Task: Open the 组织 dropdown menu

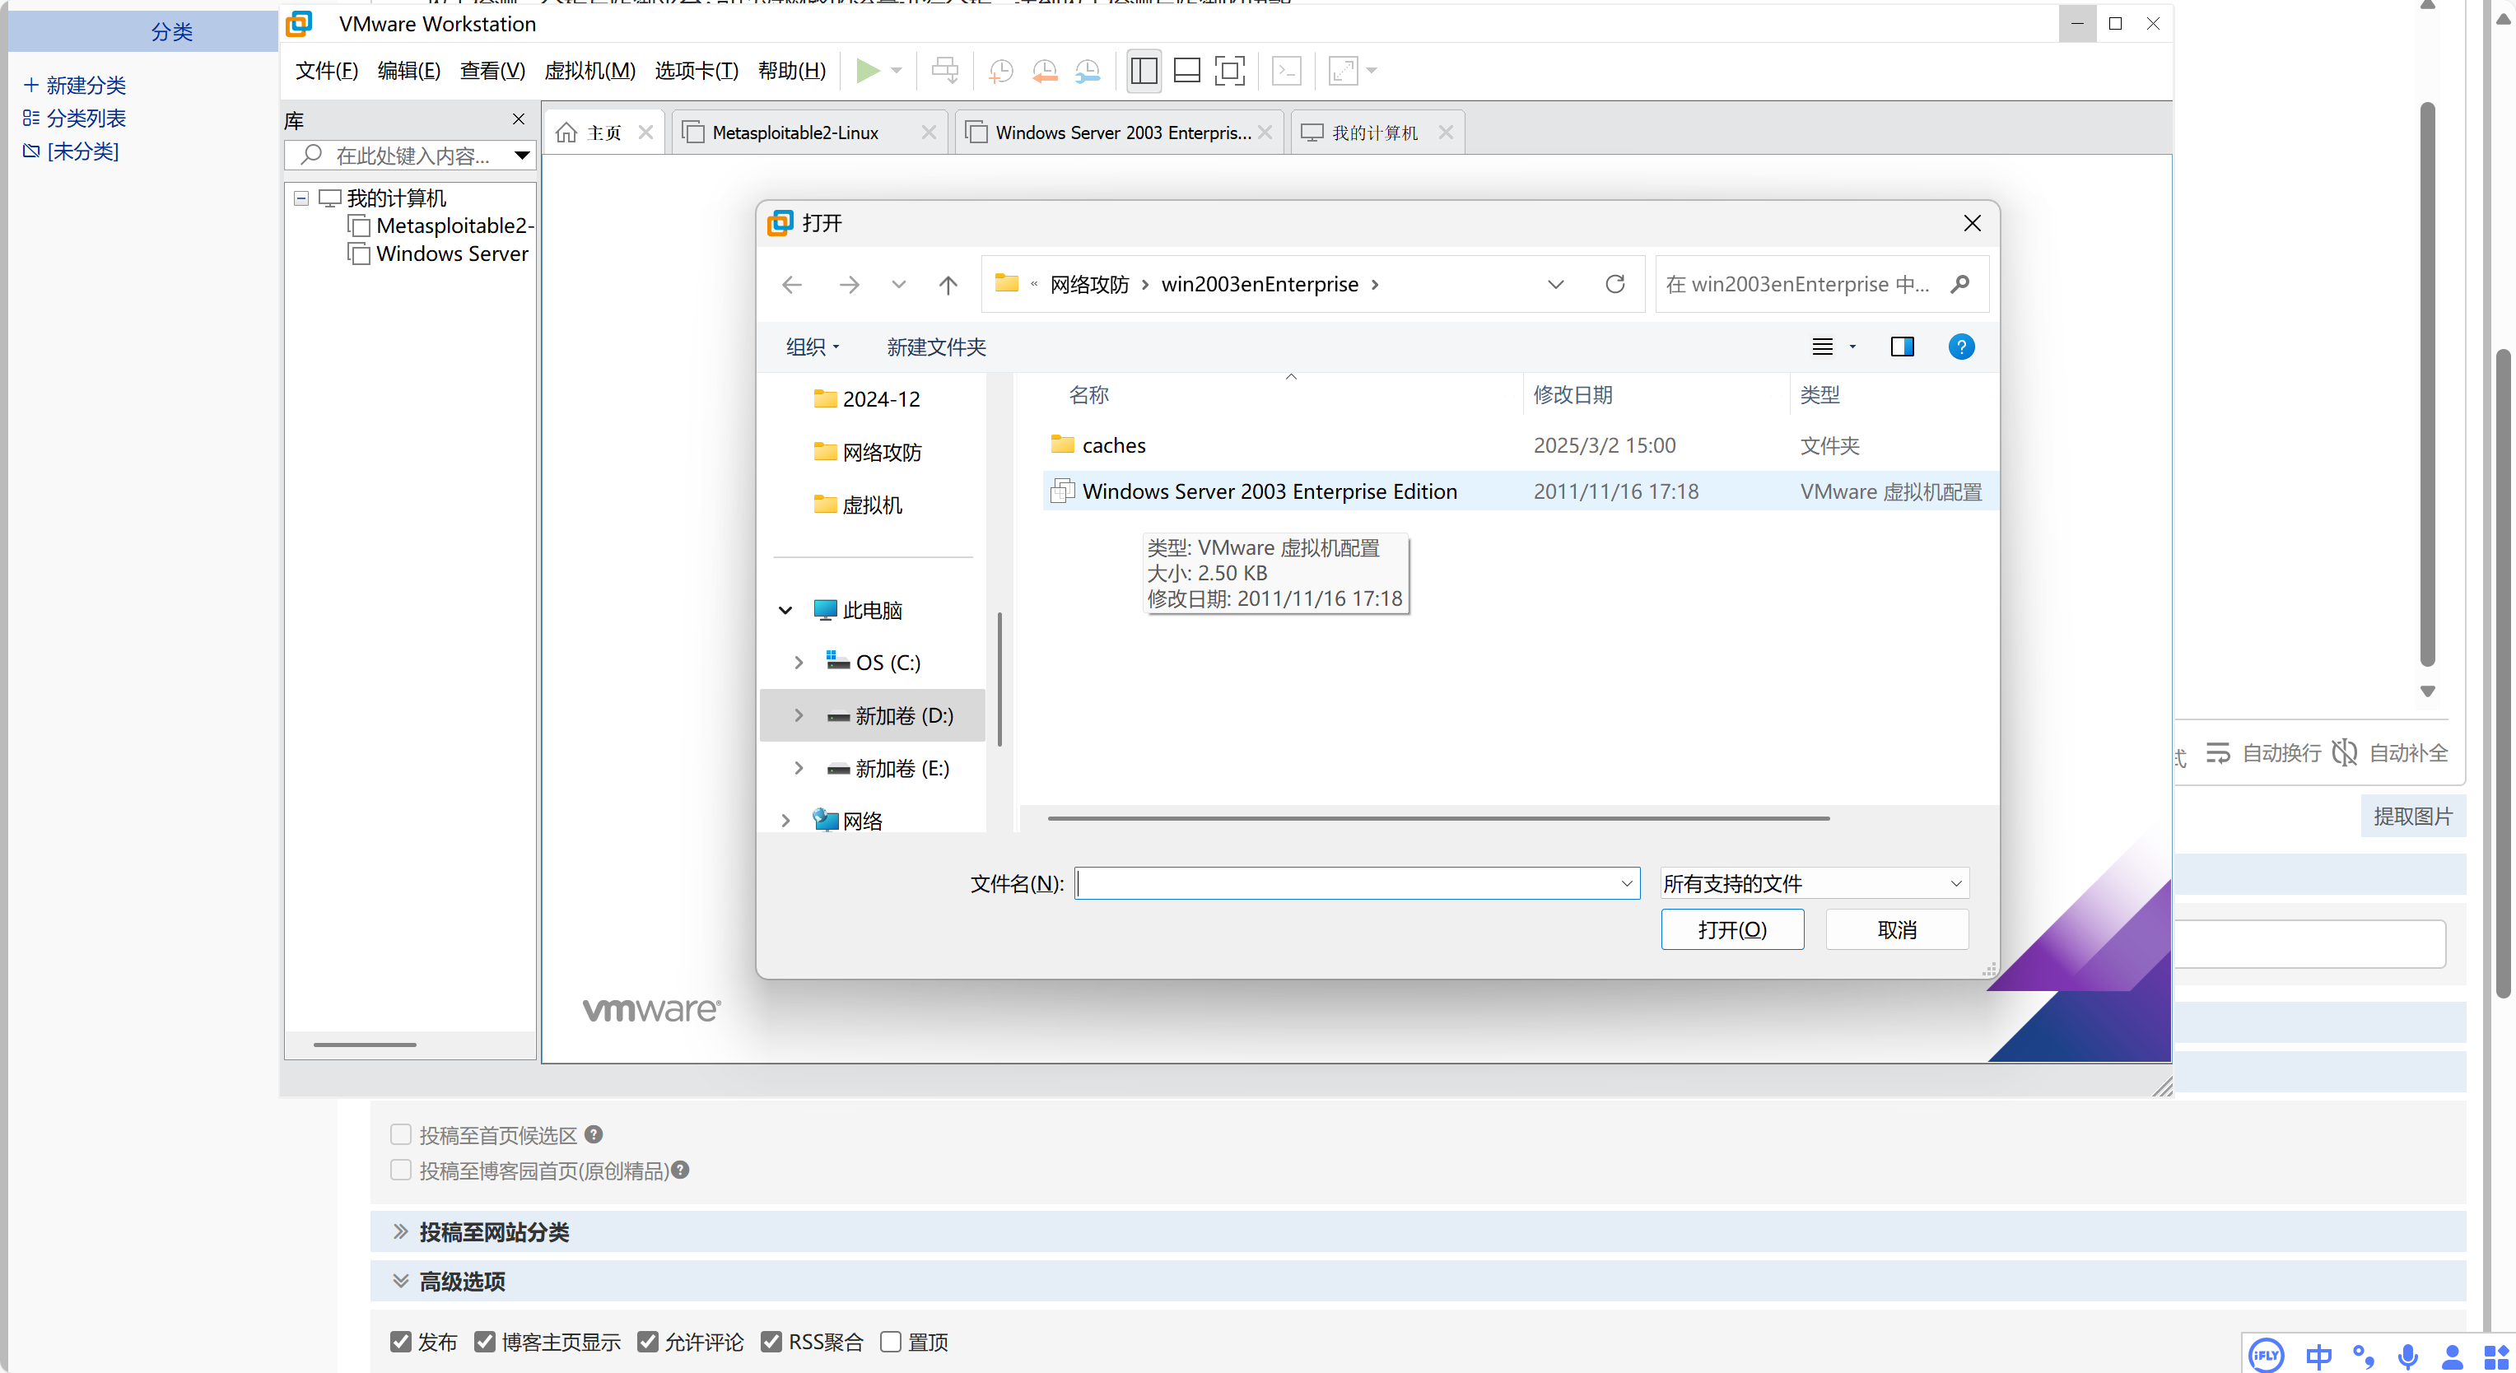Action: click(x=813, y=347)
